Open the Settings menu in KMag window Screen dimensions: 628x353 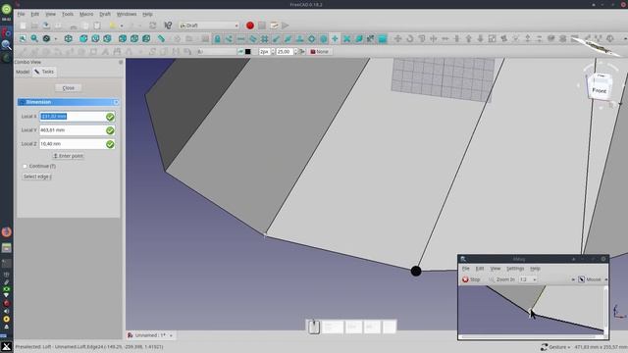515,269
